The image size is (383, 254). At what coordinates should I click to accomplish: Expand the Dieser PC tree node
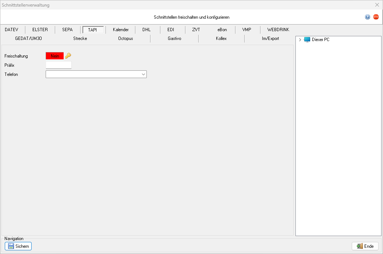click(x=300, y=40)
